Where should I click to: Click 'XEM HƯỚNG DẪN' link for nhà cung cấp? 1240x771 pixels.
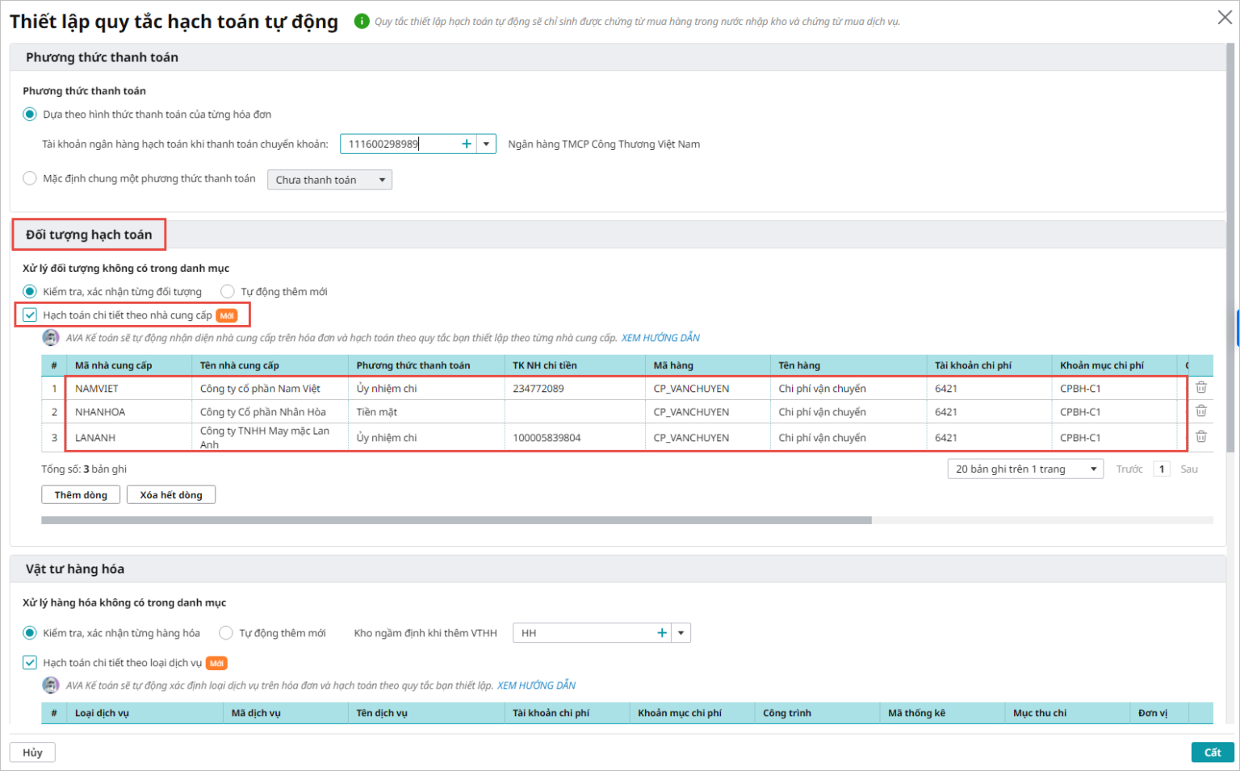[x=660, y=338]
